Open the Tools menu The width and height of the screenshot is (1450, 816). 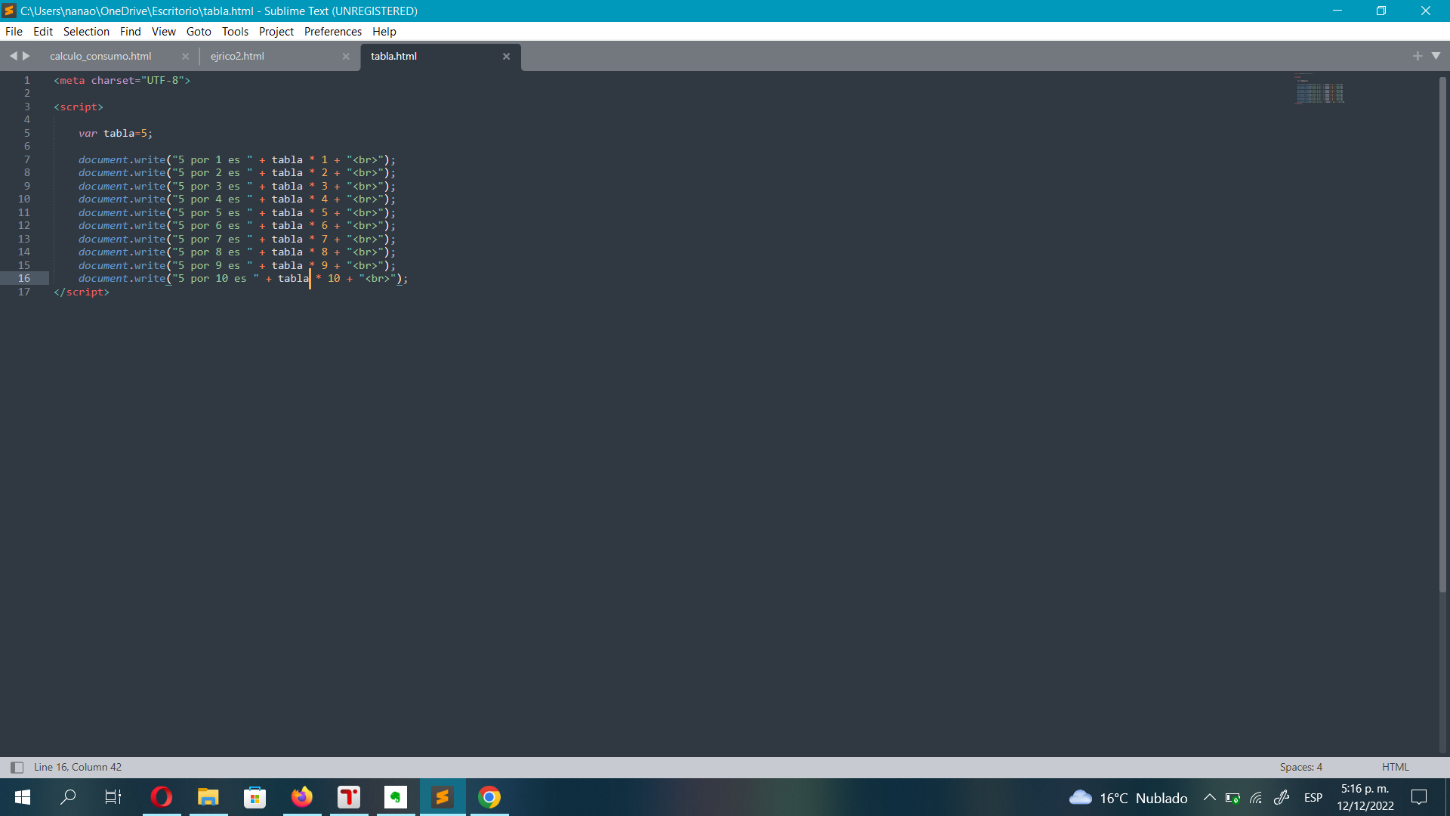[x=235, y=31]
